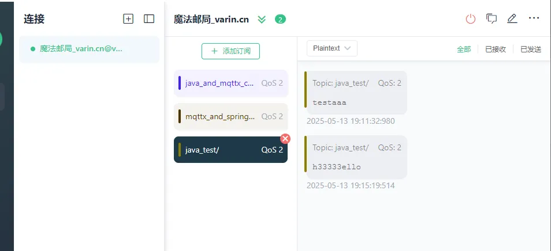Click the new connection plus icon
The image size is (551, 251).
coord(128,19)
